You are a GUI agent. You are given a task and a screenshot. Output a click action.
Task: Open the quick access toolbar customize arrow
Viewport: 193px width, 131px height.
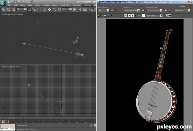click(32, 2)
